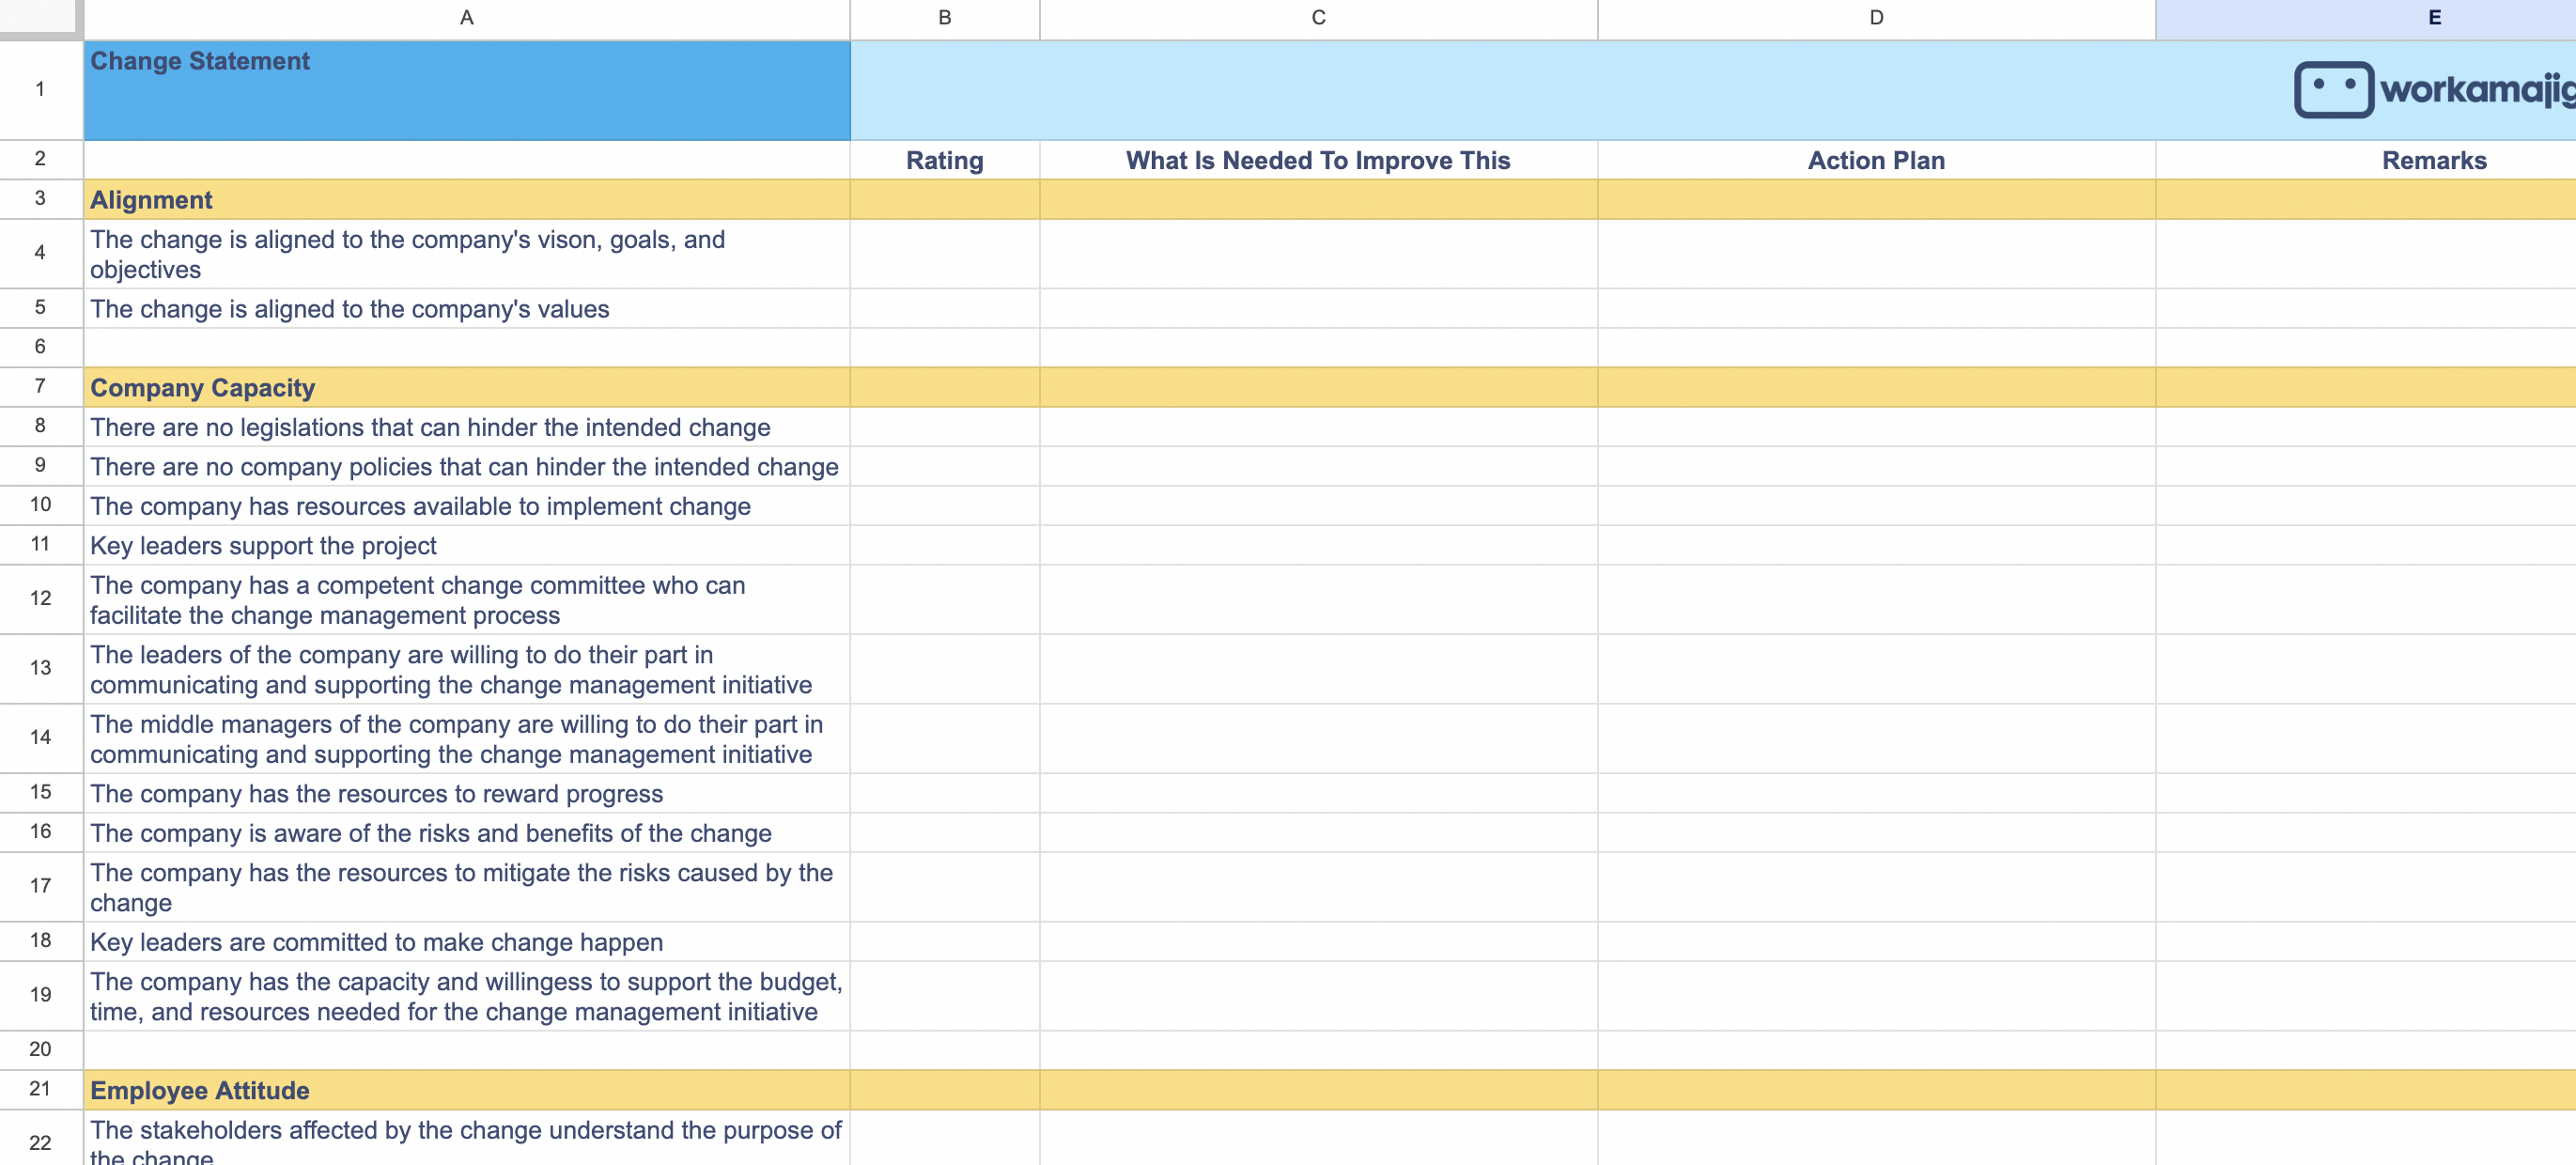
Task: Click the select-all corner box
Action: coord(40,18)
